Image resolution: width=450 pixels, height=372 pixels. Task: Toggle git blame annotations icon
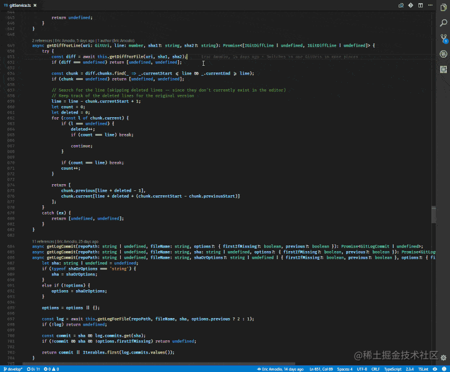click(410, 5)
